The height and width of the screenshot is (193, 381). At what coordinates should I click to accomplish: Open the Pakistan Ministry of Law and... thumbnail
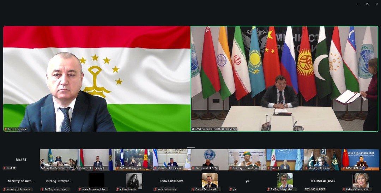pyautogui.click(x=323, y=160)
